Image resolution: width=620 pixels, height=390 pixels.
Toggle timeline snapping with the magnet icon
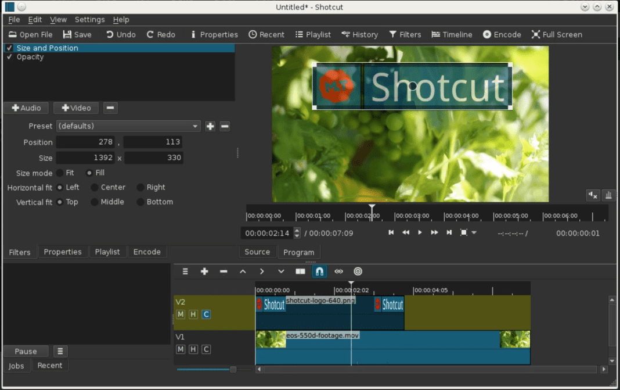pyautogui.click(x=319, y=271)
